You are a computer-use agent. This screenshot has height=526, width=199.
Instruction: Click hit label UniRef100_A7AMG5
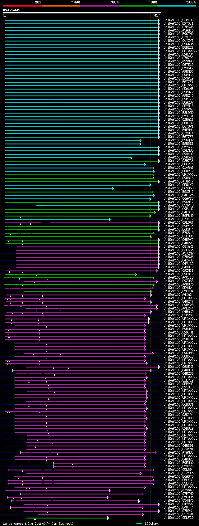pos(178,452)
